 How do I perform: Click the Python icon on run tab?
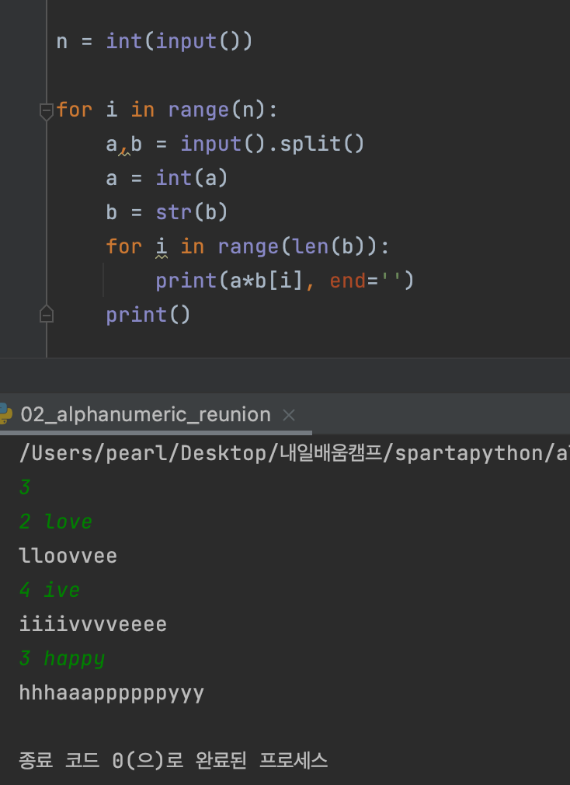(x=5, y=414)
